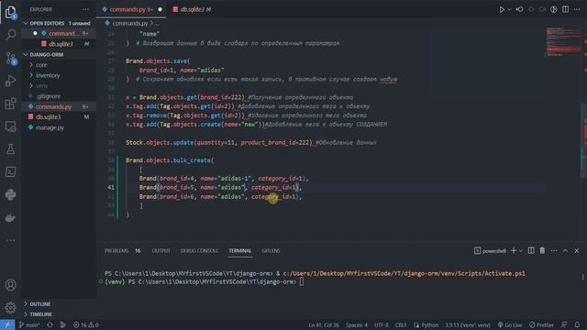
Task: Open the Accounts icon
Action: [10, 285]
